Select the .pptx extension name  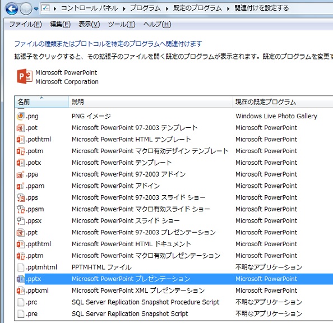[33, 279]
